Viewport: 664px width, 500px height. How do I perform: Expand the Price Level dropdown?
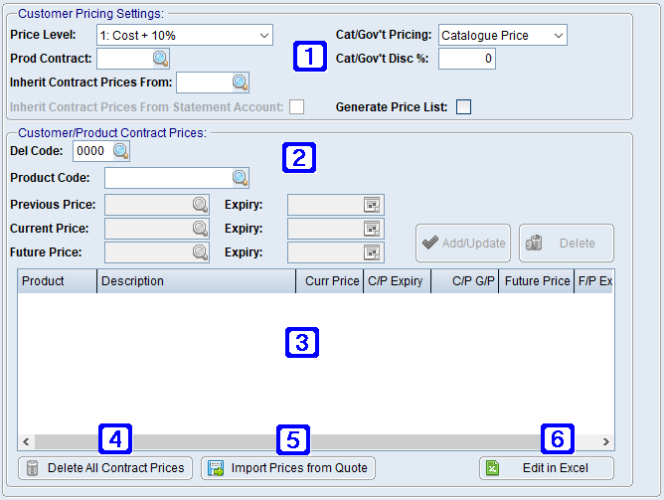pyautogui.click(x=264, y=35)
